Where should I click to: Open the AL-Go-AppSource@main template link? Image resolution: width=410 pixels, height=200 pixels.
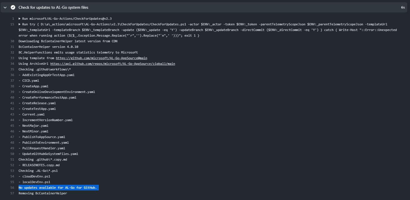tap(101, 58)
